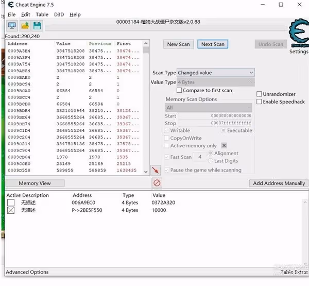The height and width of the screenshot is (286, 309).
Task: Click the Cheat Engine title bar icon
Action: pyautogui.click(x=11, y=5)
